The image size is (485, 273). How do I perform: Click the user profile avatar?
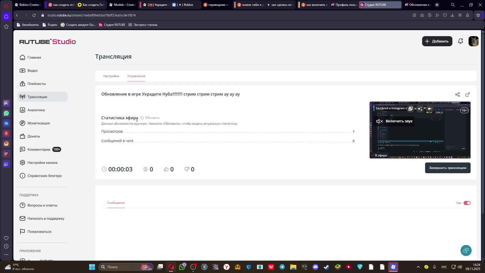pyautogui.click(x=473, y=41)
